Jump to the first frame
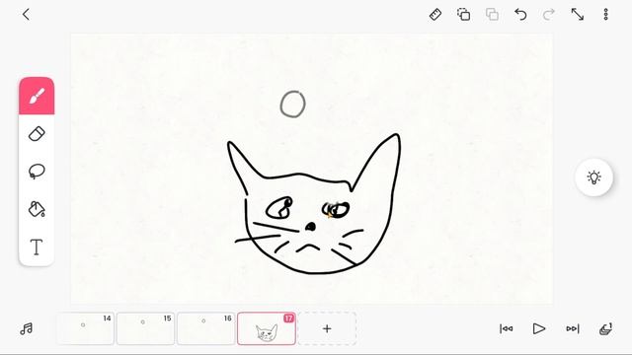This screenshot has width=632, height=355. (507, 328)
